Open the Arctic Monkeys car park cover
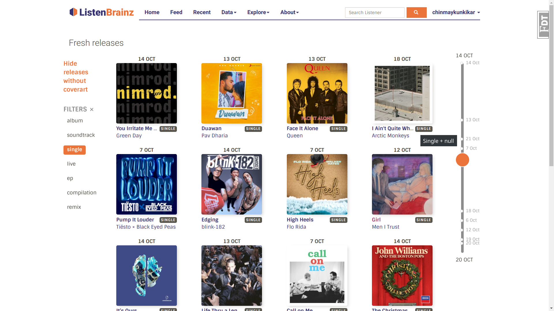 (402, 93)
